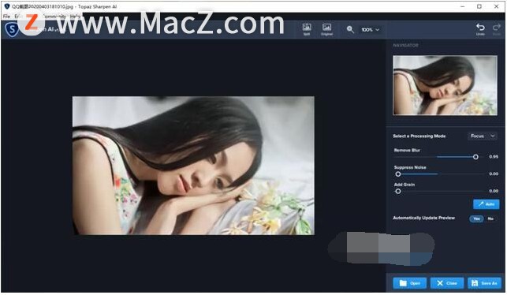Switch to Split view mode

307,29
